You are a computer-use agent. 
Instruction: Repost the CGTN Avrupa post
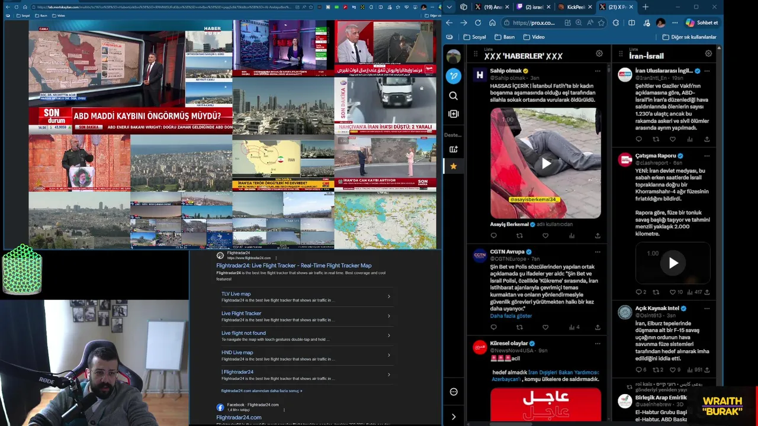point(519,327)
